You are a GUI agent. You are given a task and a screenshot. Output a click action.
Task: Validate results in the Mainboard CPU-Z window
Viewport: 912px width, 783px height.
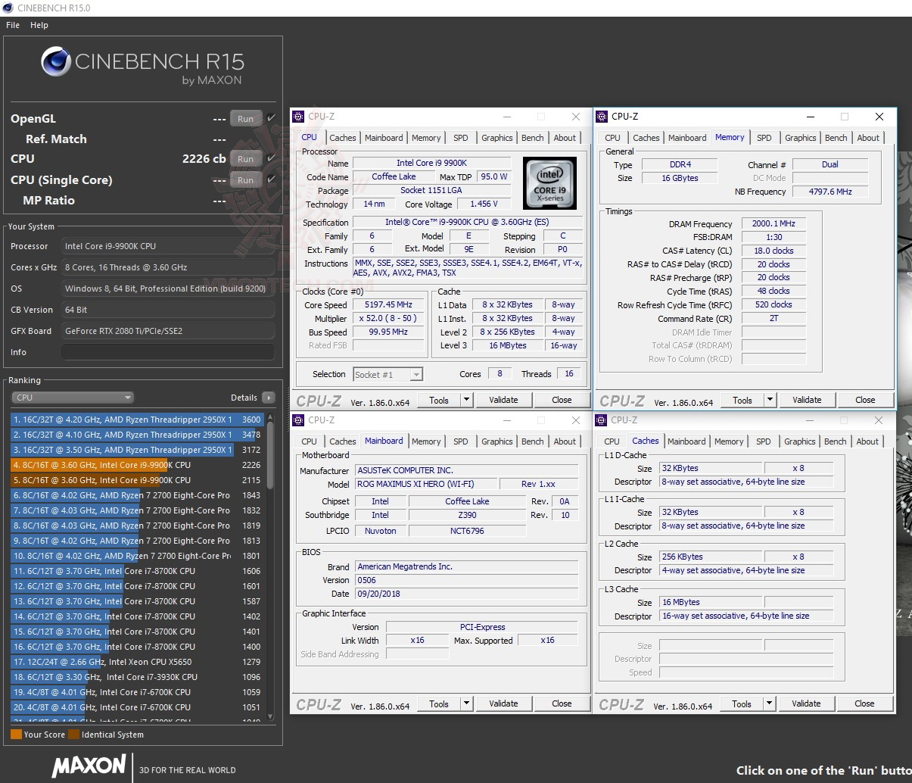(x=503, y=703)
